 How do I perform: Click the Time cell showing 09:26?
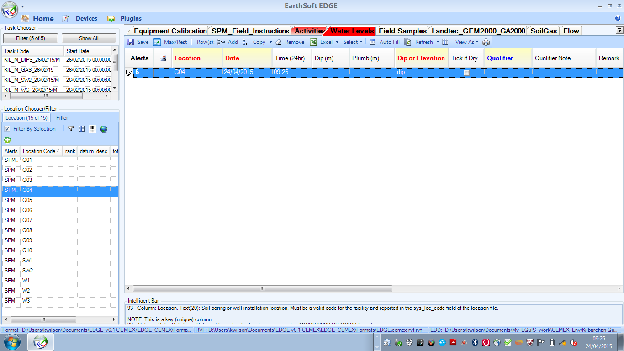(292, 72)
